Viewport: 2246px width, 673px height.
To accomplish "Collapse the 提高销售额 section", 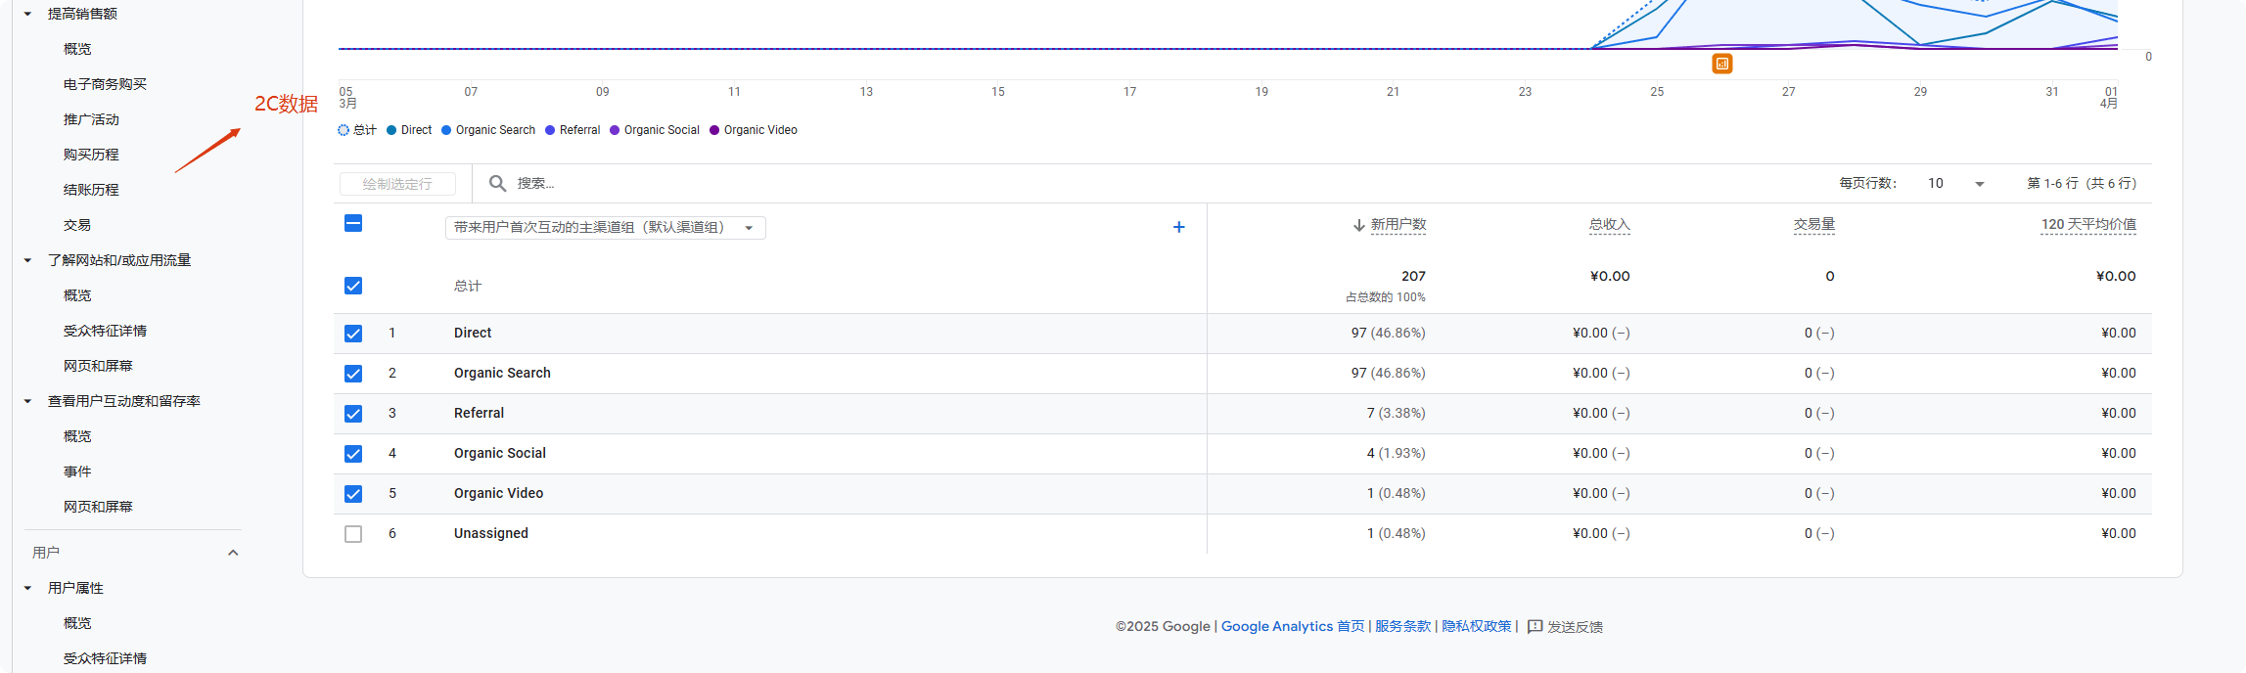I will pyautogui.click(x=27, y=14).
